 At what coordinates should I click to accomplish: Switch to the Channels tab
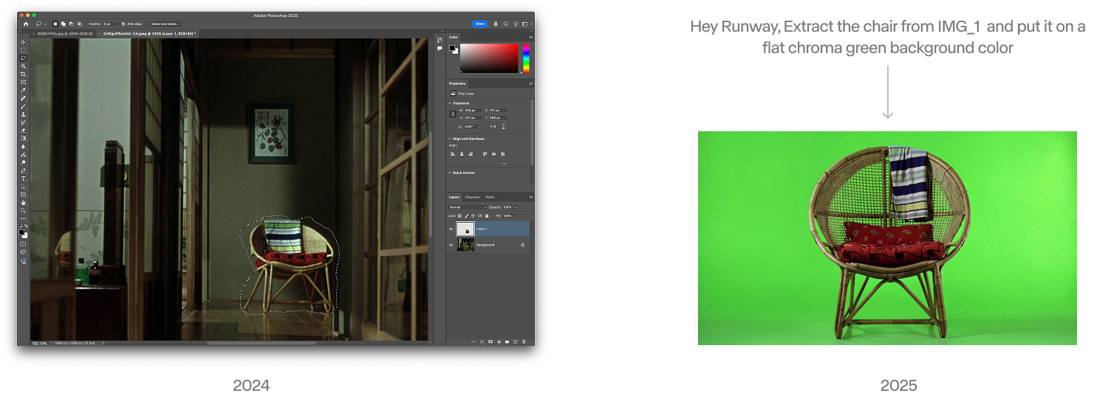click(473, 197)
